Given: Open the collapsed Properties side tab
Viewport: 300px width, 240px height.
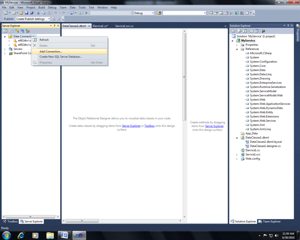Looking at the screenshot, I should click(x=298, y=33).
